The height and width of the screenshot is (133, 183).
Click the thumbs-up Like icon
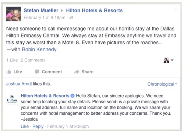[9, 72]
